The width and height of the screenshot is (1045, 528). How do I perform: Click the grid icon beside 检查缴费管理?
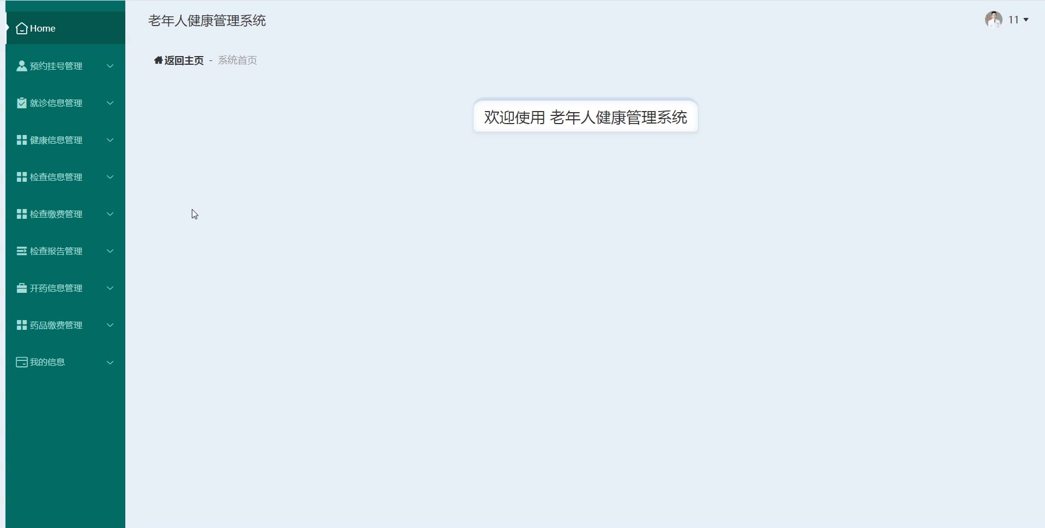22,214
